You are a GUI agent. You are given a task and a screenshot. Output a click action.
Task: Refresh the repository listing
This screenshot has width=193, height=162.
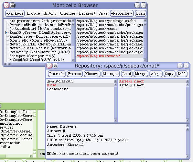pyautogui.click(x=57, y=74)
